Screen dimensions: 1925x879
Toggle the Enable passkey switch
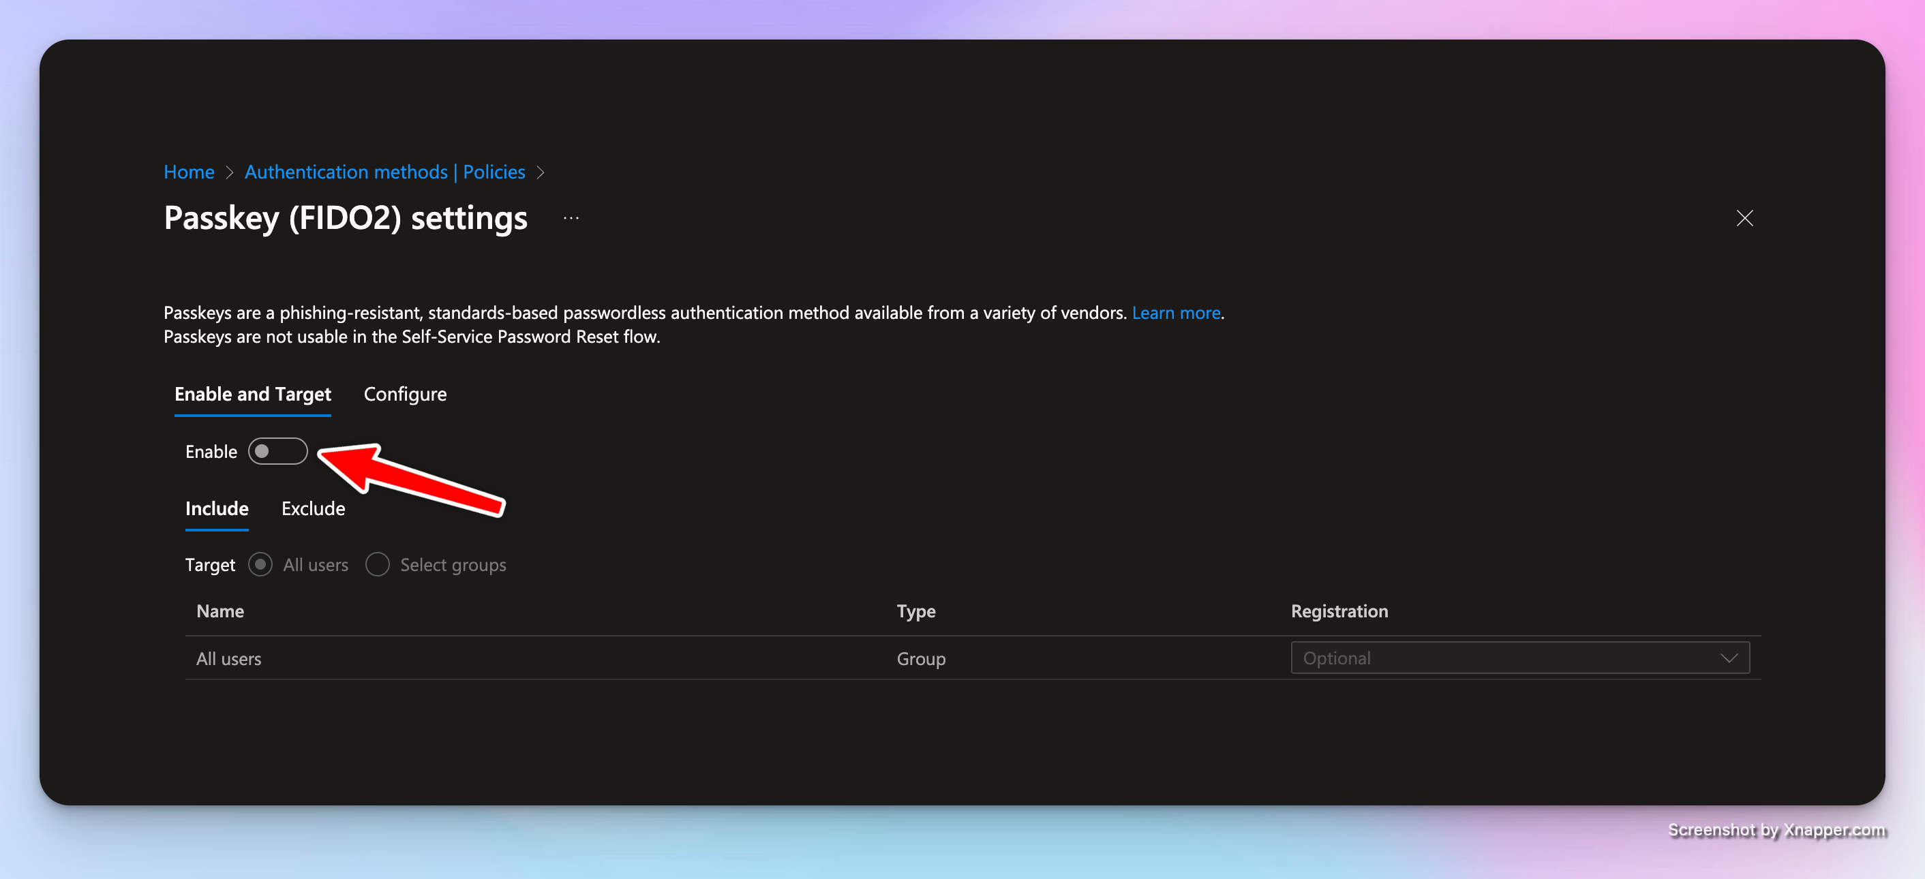[277, 451]
